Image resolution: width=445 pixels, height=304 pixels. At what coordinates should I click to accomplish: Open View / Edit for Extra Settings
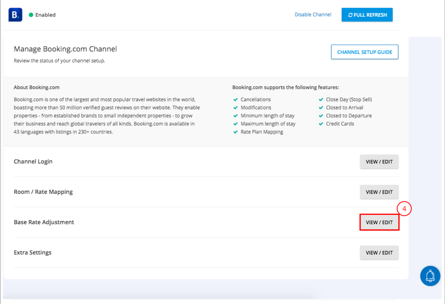point(379,253)
